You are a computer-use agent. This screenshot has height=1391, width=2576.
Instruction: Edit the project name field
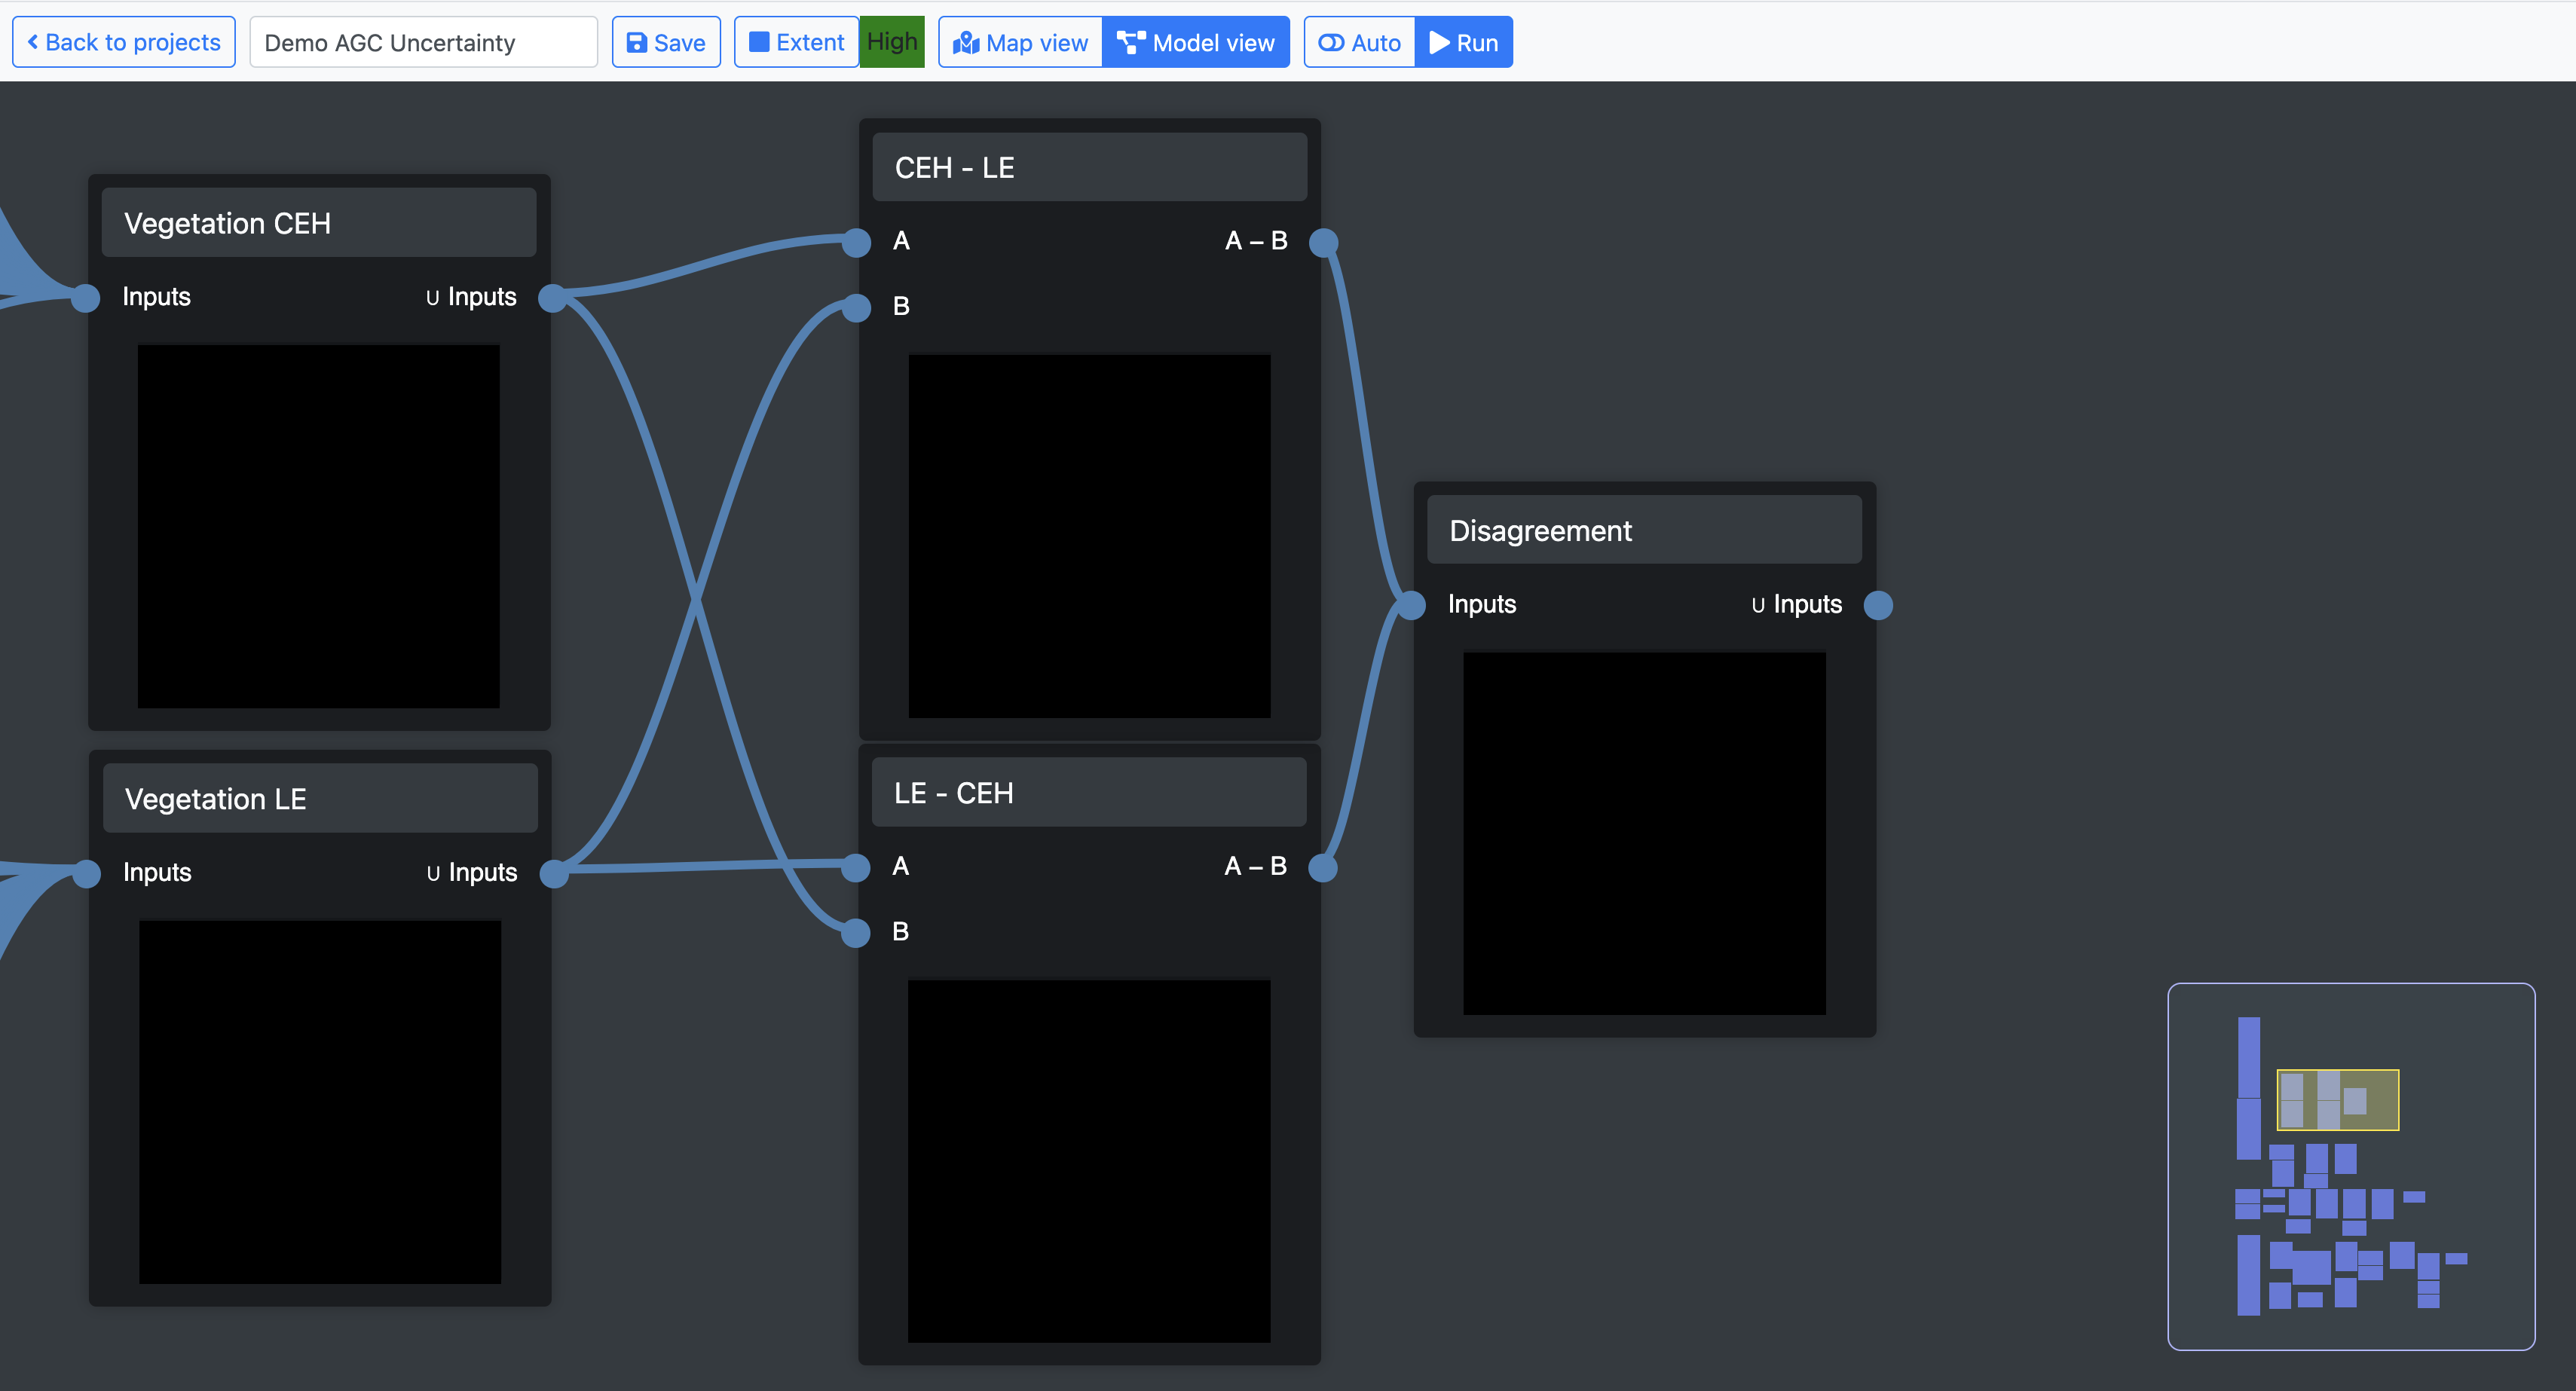pos(423,42)
